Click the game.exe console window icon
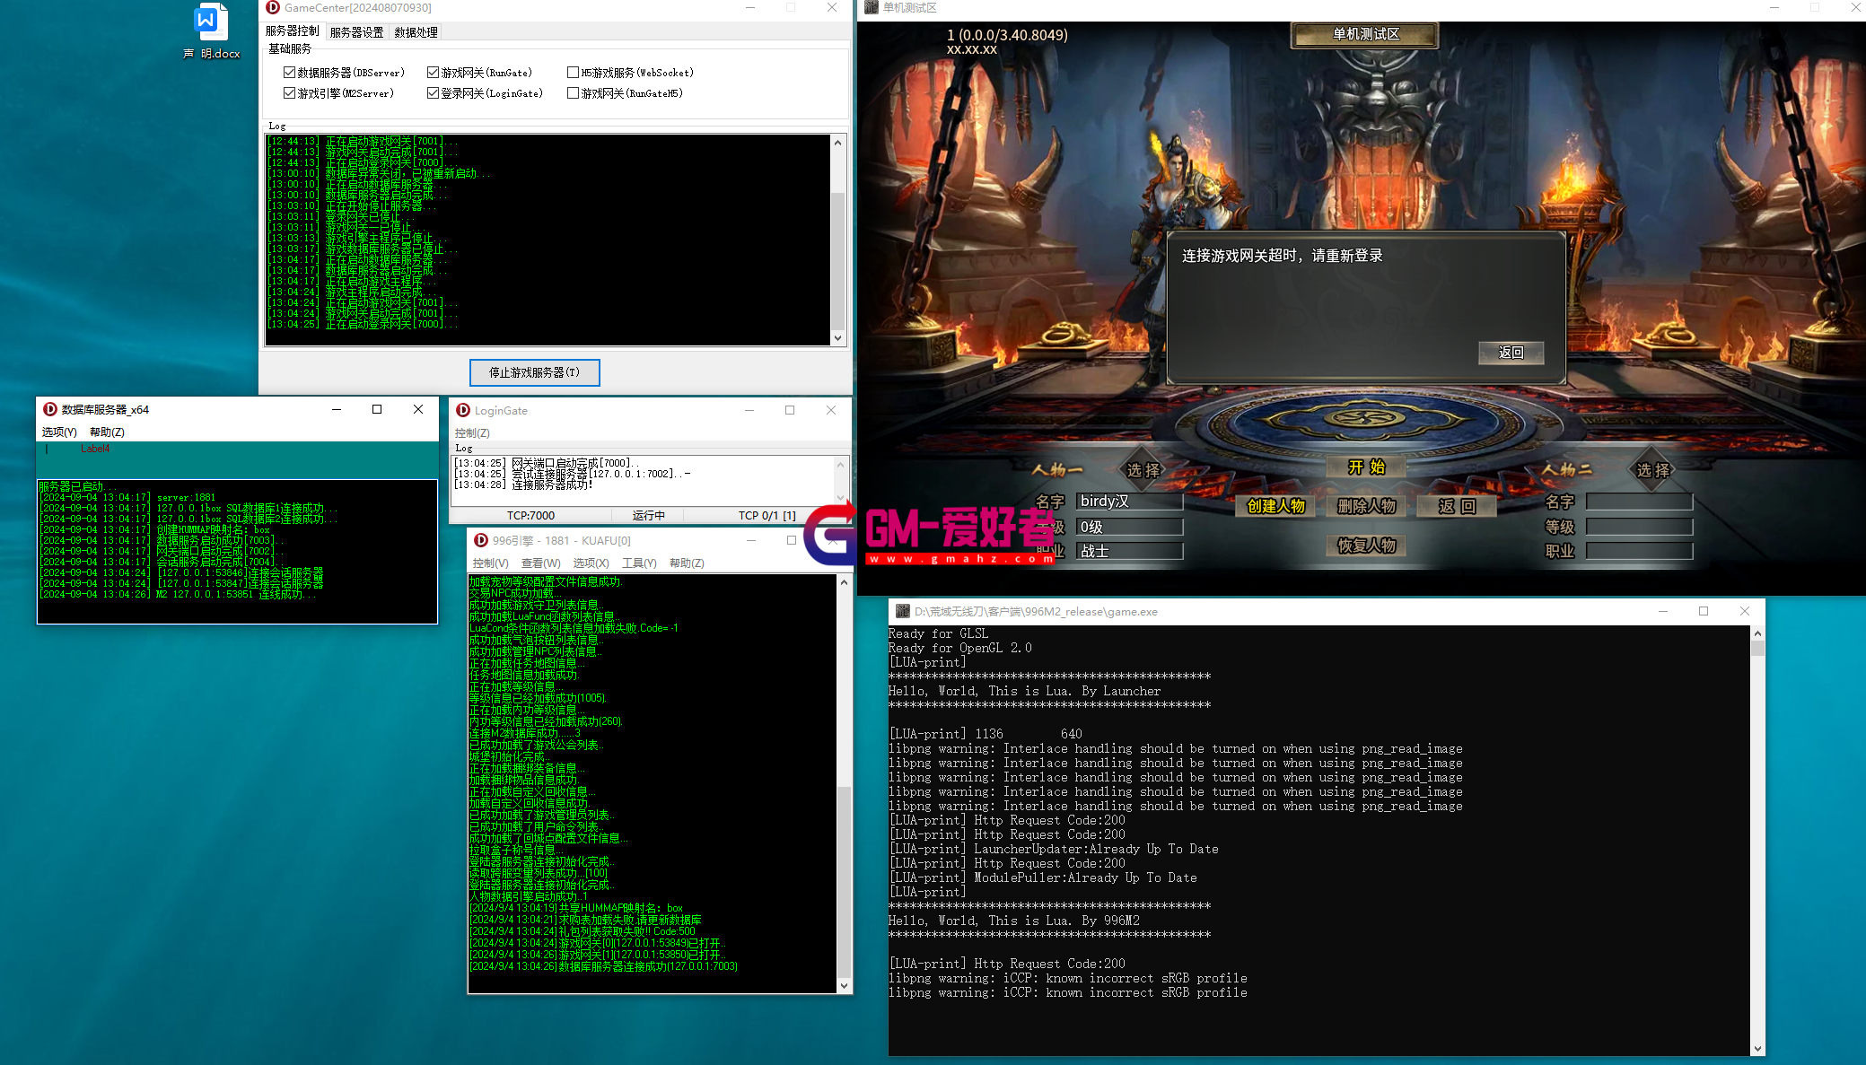Image resolution: width=1866 pixels, height=1065 pixels. coord(903,611)
